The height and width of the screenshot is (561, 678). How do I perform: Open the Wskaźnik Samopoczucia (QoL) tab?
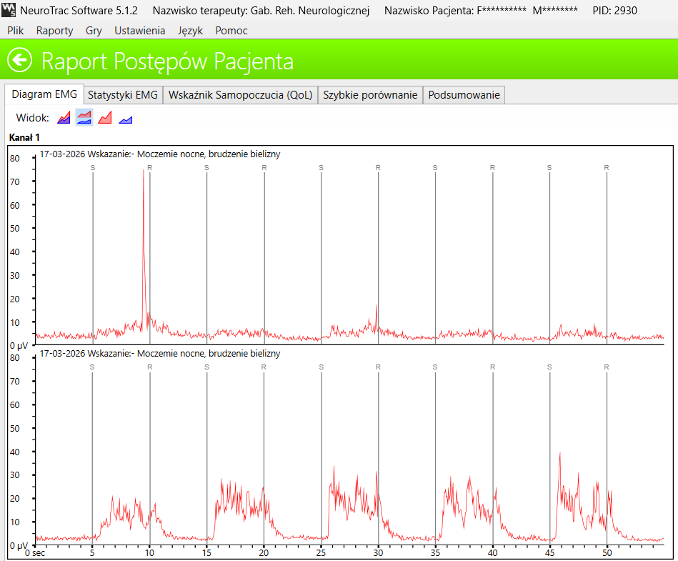click(x=240, y=95)
